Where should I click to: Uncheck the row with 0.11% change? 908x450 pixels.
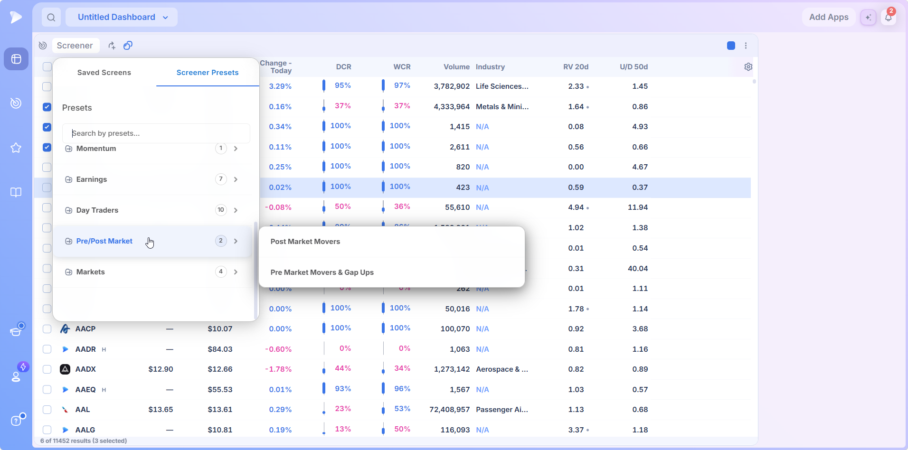pyautogui.click(x=47, y=147)
